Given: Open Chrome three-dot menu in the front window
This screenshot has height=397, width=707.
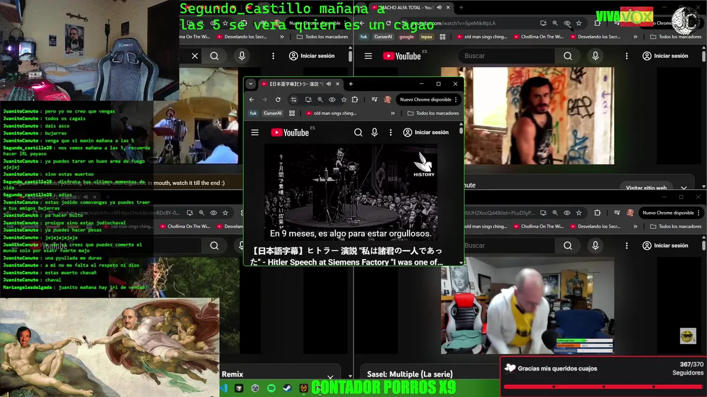Looking at the screenshot, I should click(x=456, y=100).
